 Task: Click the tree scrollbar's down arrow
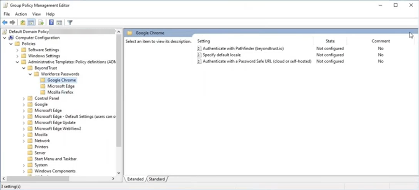point(119,173)
